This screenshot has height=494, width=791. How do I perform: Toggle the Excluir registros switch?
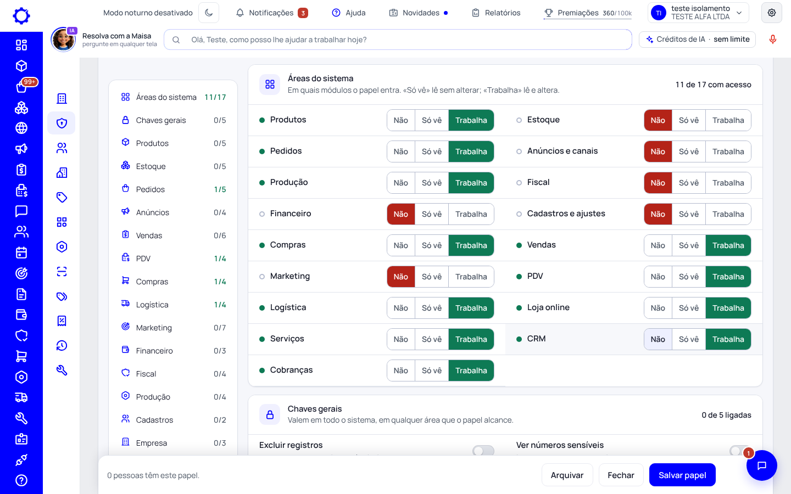pos(483,451)
